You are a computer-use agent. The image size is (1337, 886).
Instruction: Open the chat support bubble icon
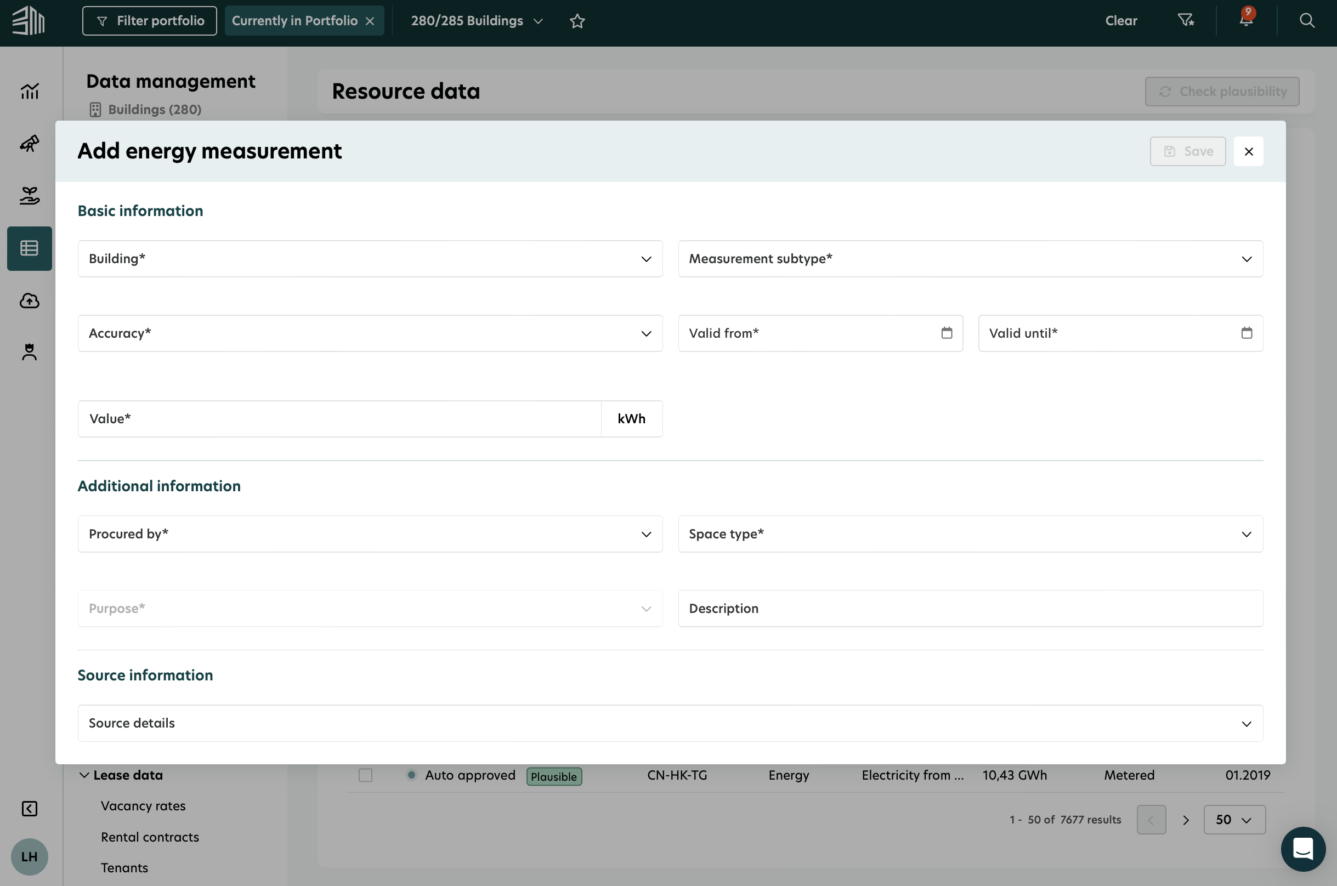pyautogui.click(x=1302, y=849)
